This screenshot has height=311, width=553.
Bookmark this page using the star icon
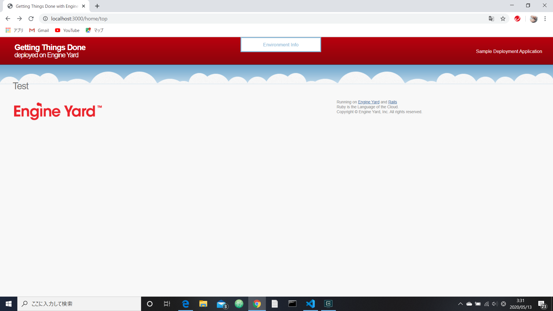pyautogui.click(x=503, y=18)
